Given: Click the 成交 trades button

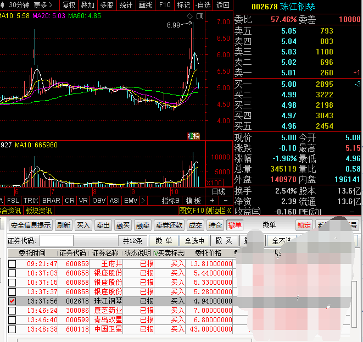Looking at the screenshot, I should (x=195, y=225).
